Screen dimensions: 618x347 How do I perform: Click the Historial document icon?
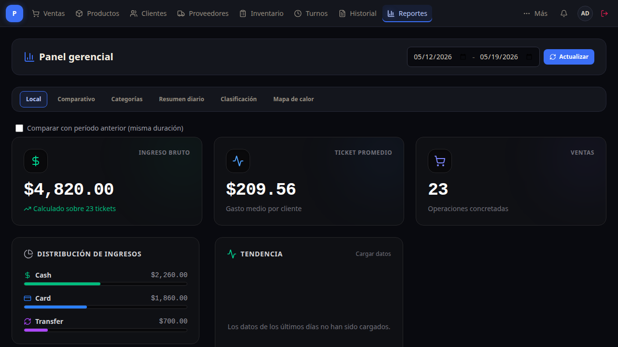pyautogui.click(x=342, y=13)
